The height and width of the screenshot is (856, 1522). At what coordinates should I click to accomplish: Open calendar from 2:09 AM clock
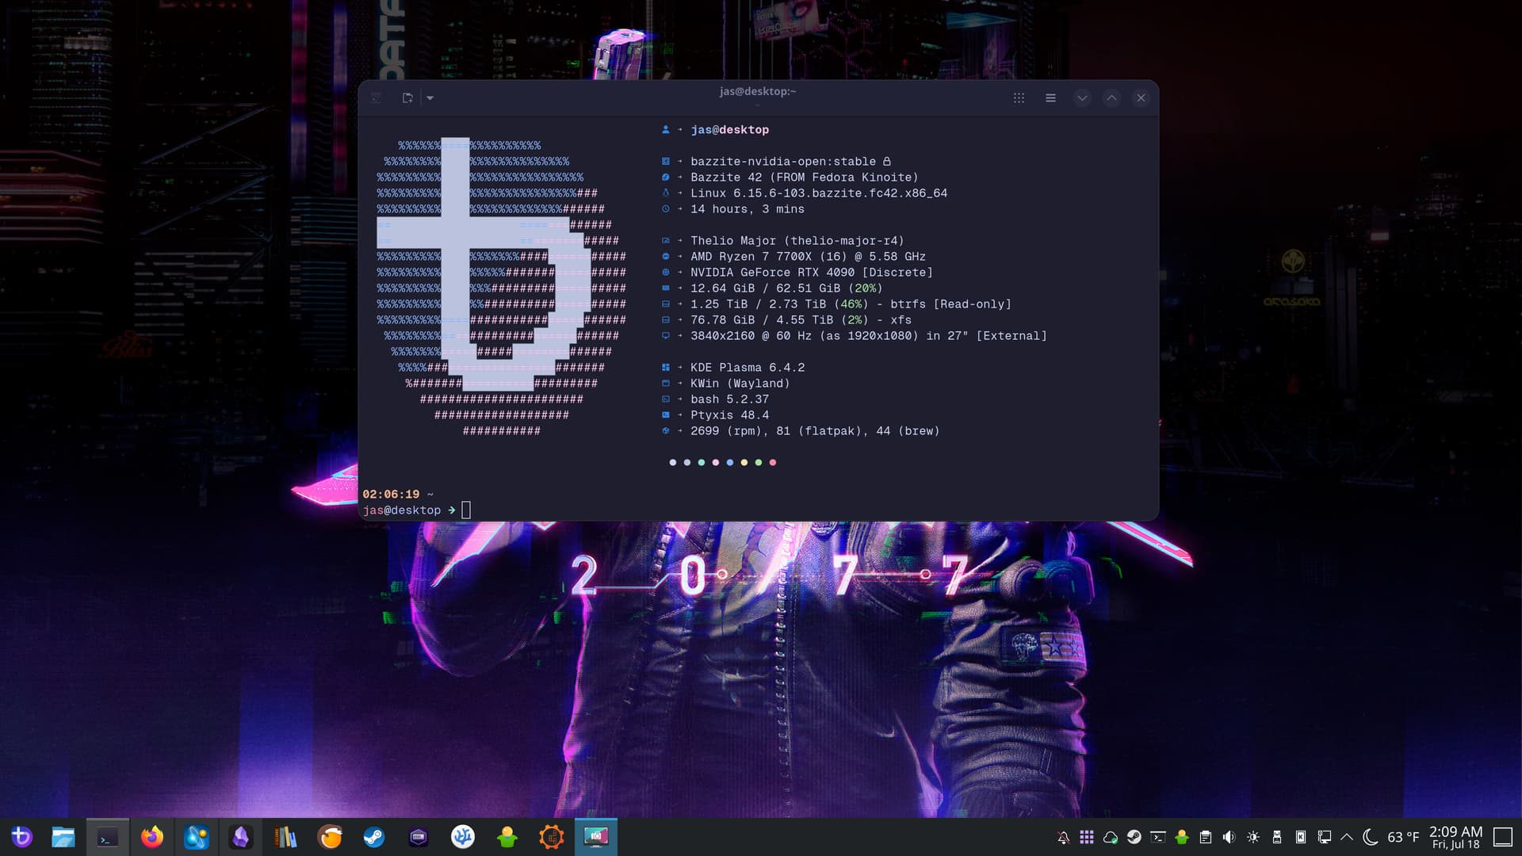(x=1455, y=837)
